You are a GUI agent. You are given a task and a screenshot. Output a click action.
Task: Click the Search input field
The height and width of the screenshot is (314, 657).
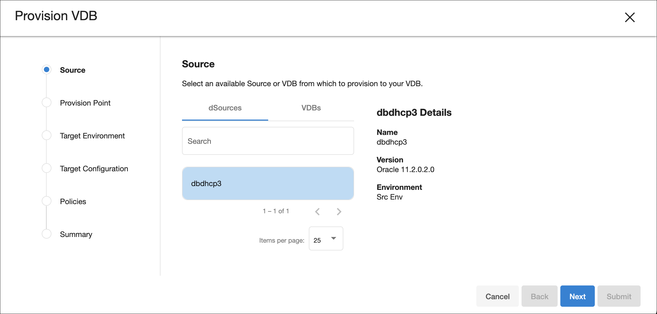[x=268, y=141]
